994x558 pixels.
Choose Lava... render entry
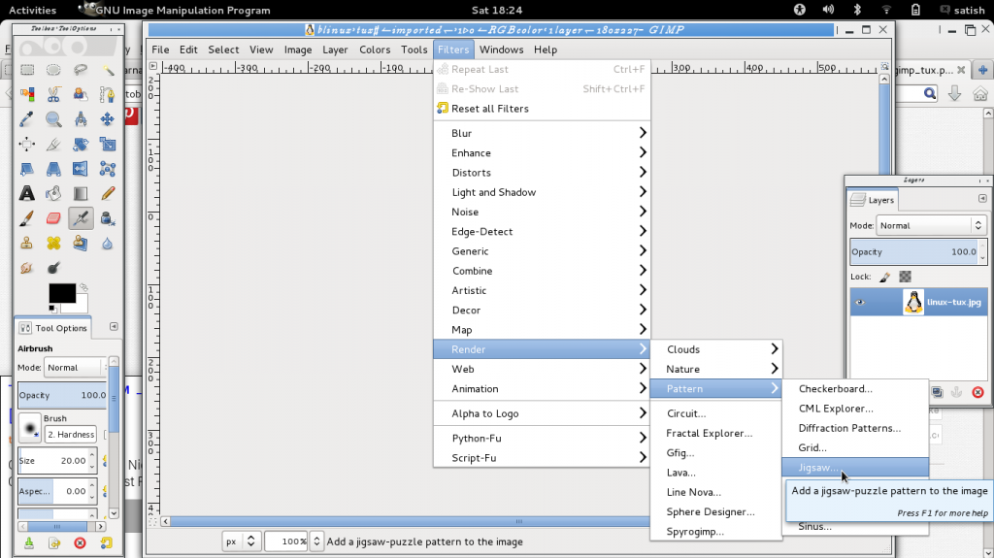716,473
